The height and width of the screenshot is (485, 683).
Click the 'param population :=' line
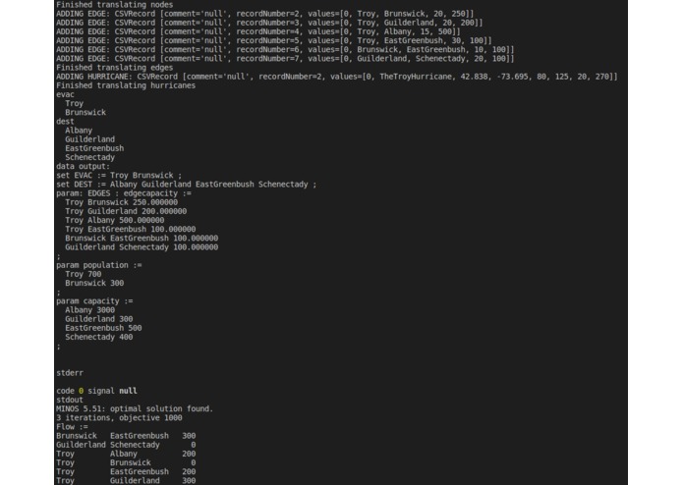coord(99,265)
